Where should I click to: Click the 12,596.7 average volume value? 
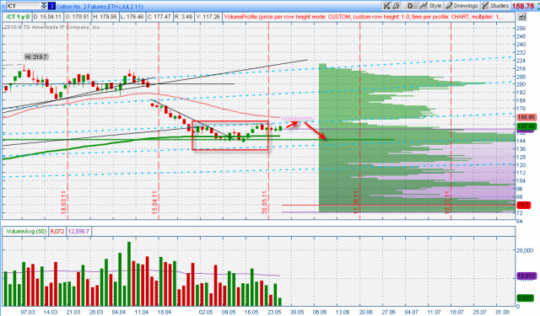78,232
